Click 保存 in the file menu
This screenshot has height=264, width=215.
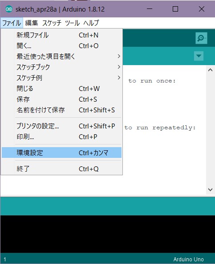pos(61,99)
